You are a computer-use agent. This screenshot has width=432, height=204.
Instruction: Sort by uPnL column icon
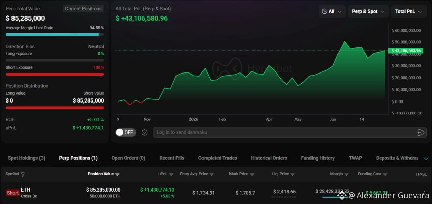coord(171,174)
